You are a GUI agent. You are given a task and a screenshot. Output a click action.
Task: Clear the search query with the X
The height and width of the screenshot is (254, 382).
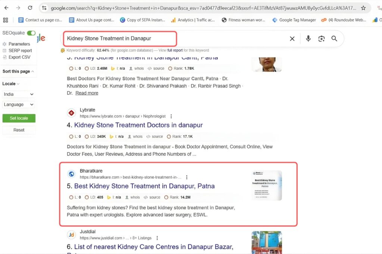(292, 39)
